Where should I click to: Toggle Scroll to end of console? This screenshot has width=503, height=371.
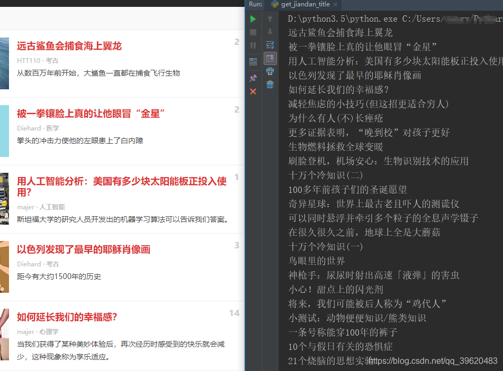pos(270,58)
